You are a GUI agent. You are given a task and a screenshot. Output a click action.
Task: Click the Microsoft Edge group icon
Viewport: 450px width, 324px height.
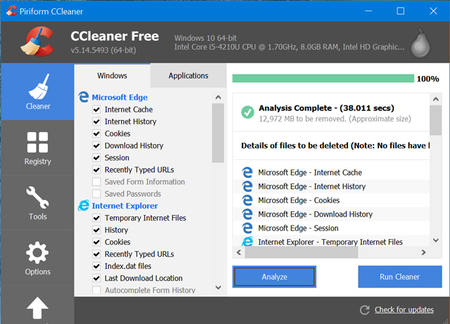pos(84,97)
